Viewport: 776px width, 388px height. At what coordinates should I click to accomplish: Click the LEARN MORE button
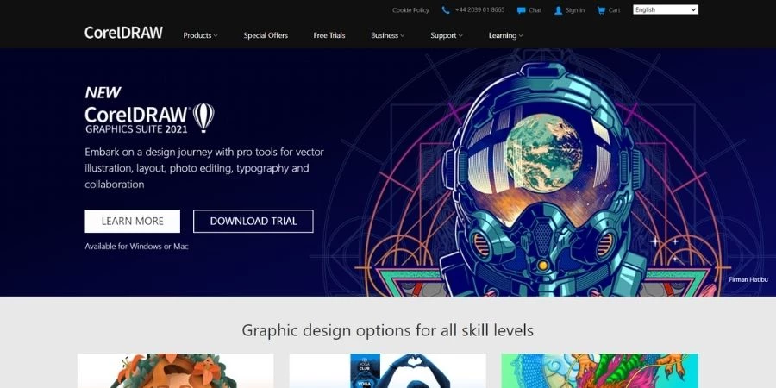[132, 222]
